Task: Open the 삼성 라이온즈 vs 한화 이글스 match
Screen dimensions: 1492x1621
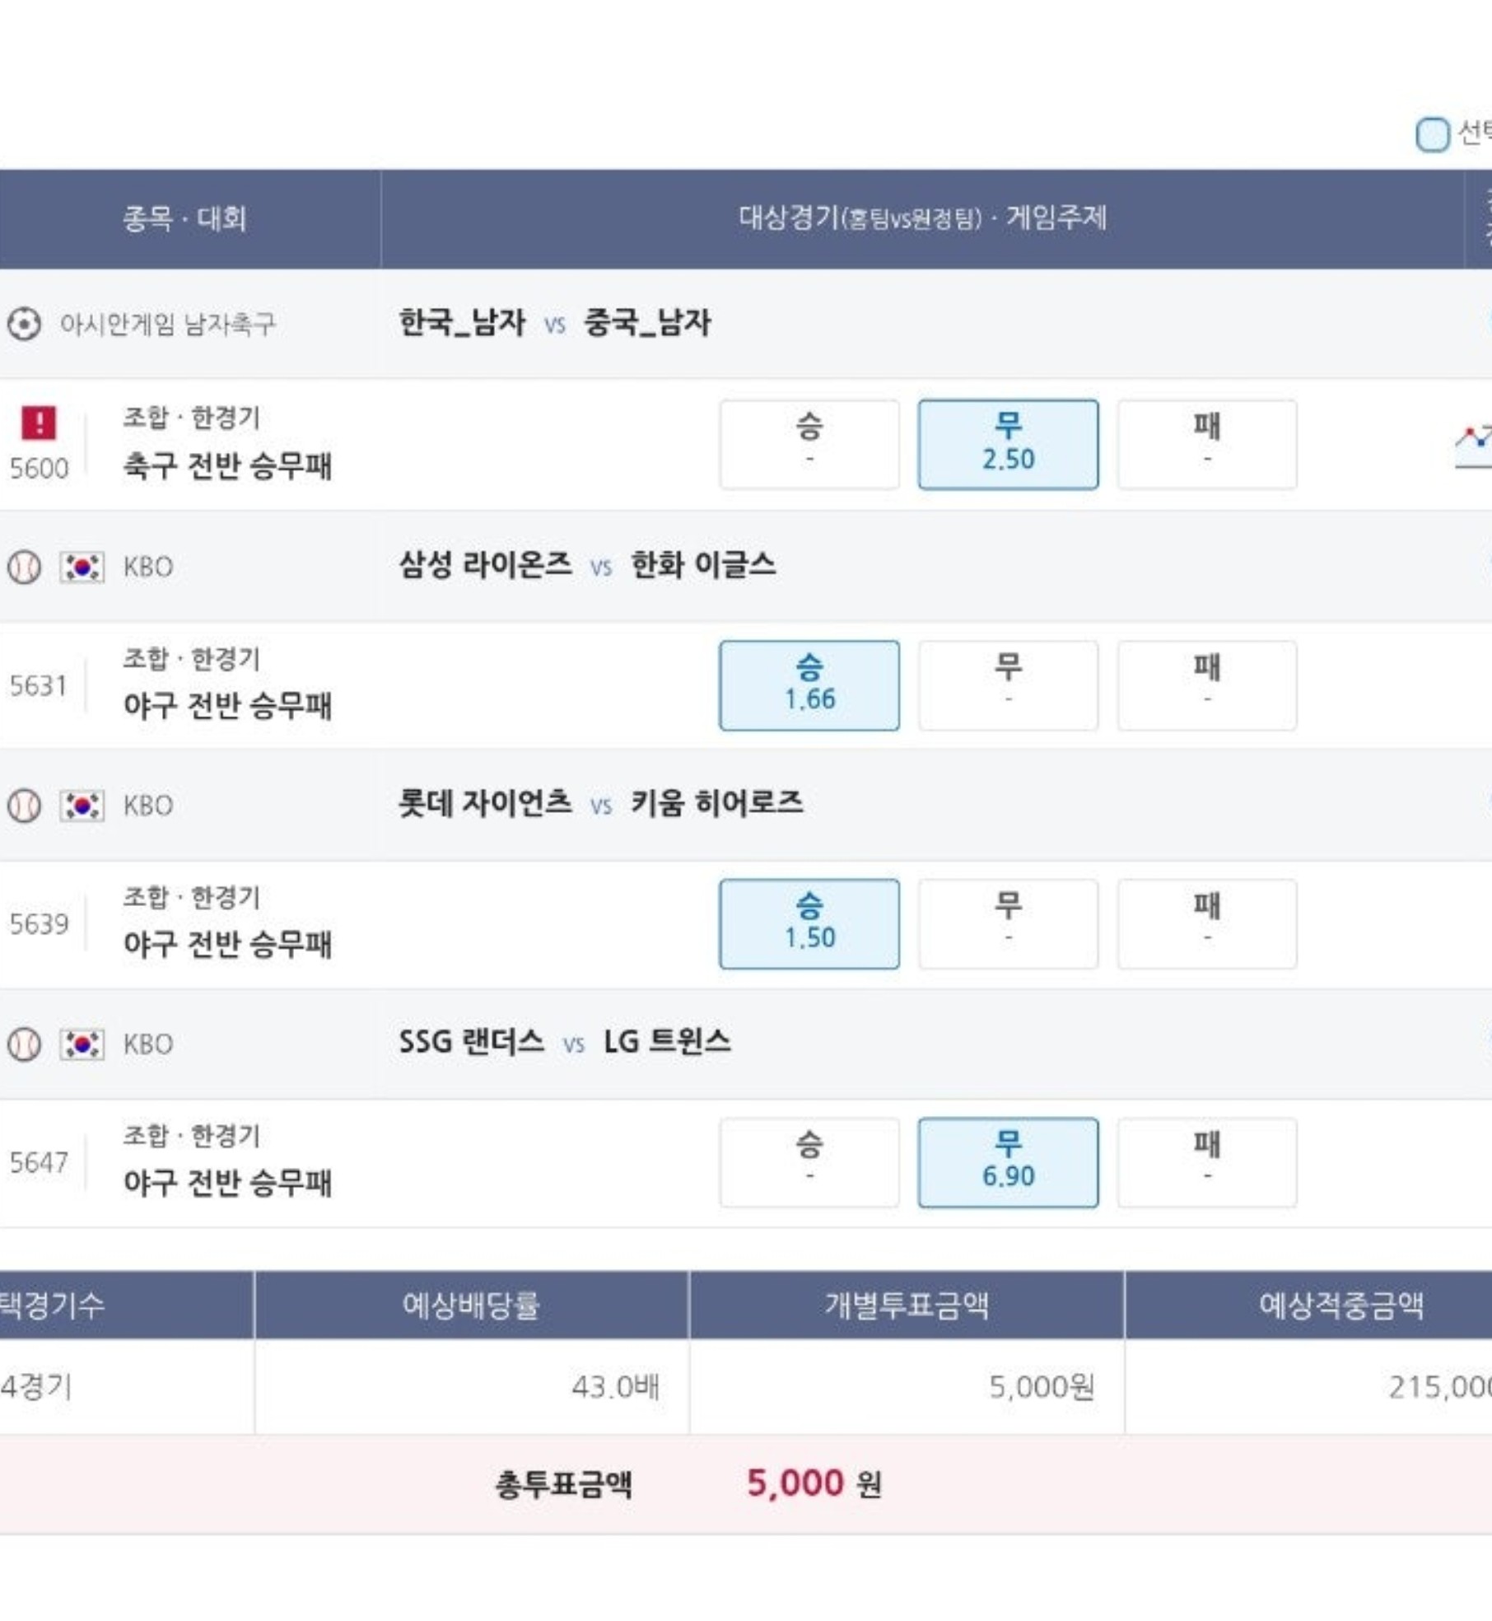Action: tap(587, 565)
